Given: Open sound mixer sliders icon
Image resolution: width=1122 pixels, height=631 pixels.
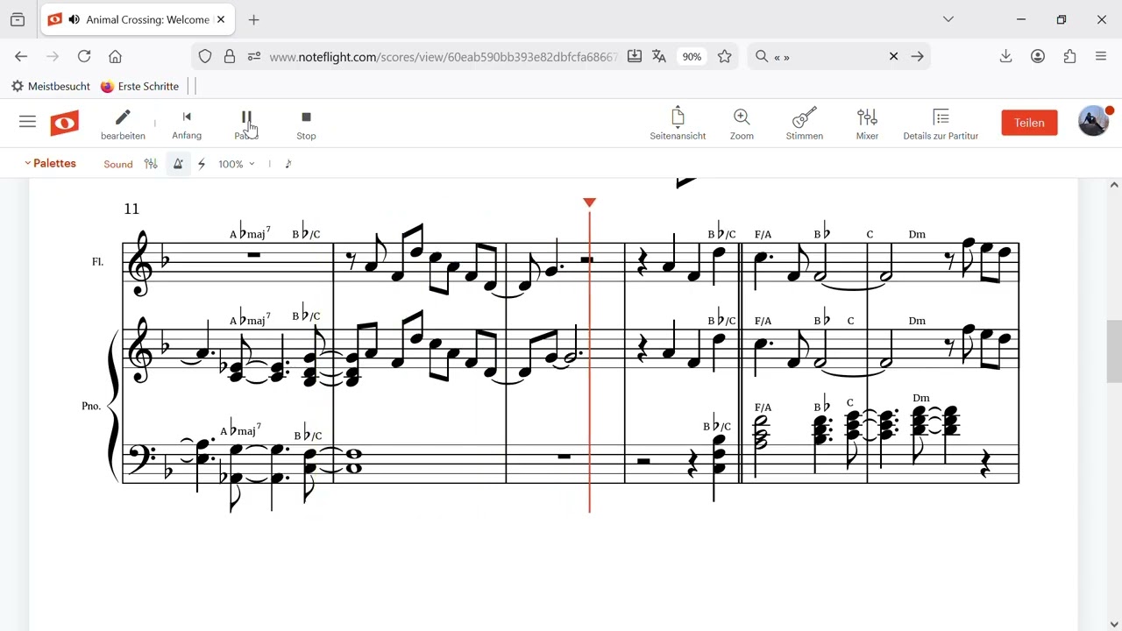Looking at the screenshot, I should [151, 164].
